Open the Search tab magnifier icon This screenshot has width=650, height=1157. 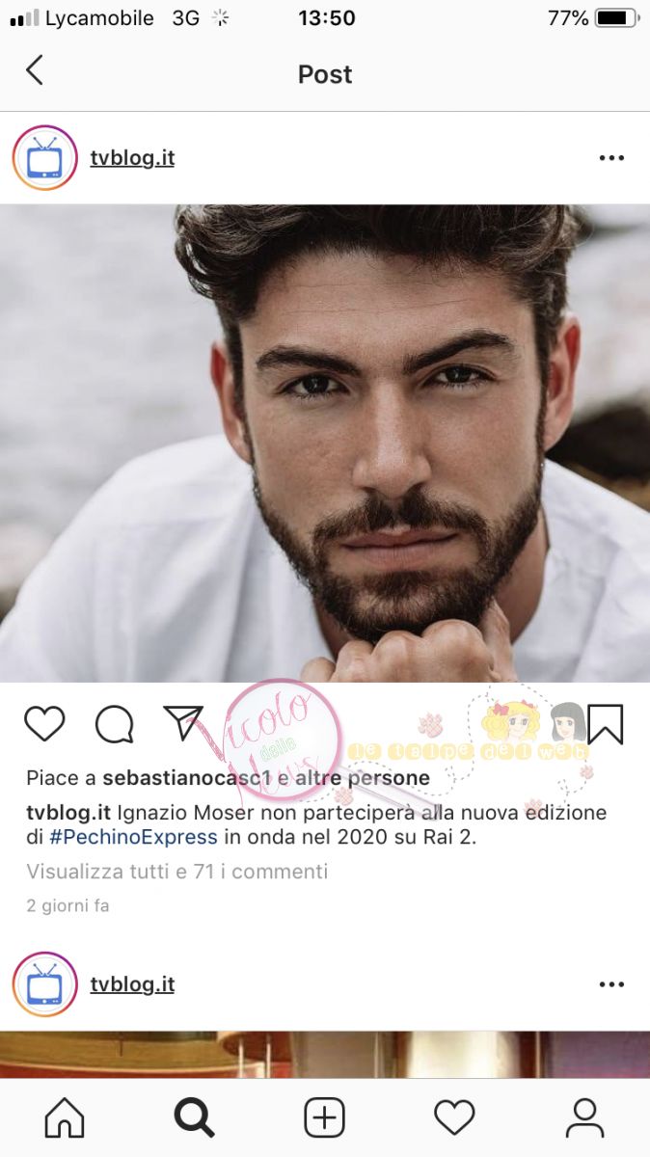coord(194,1118)
